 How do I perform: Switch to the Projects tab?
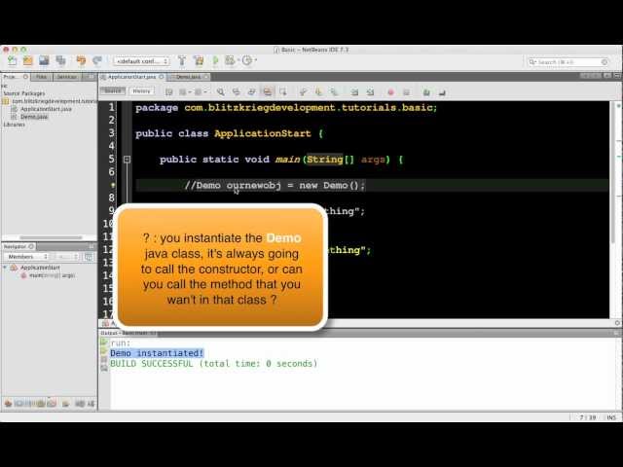[x=16, y=77]
